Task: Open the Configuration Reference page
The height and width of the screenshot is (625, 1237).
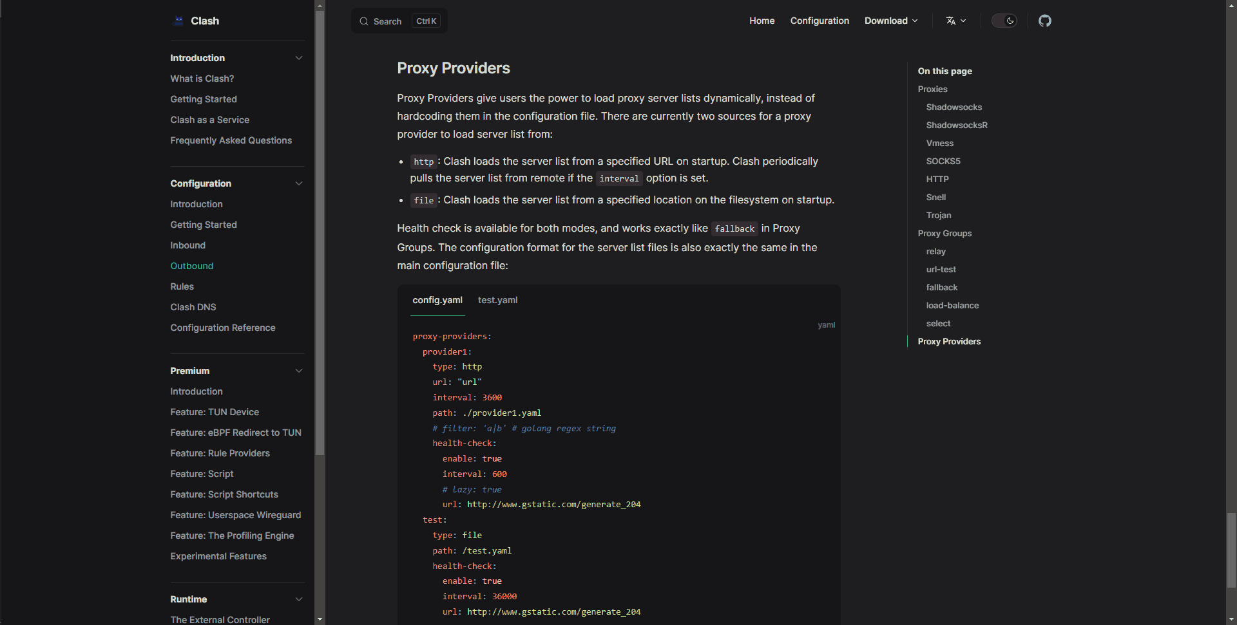Action: coord(223,328)
